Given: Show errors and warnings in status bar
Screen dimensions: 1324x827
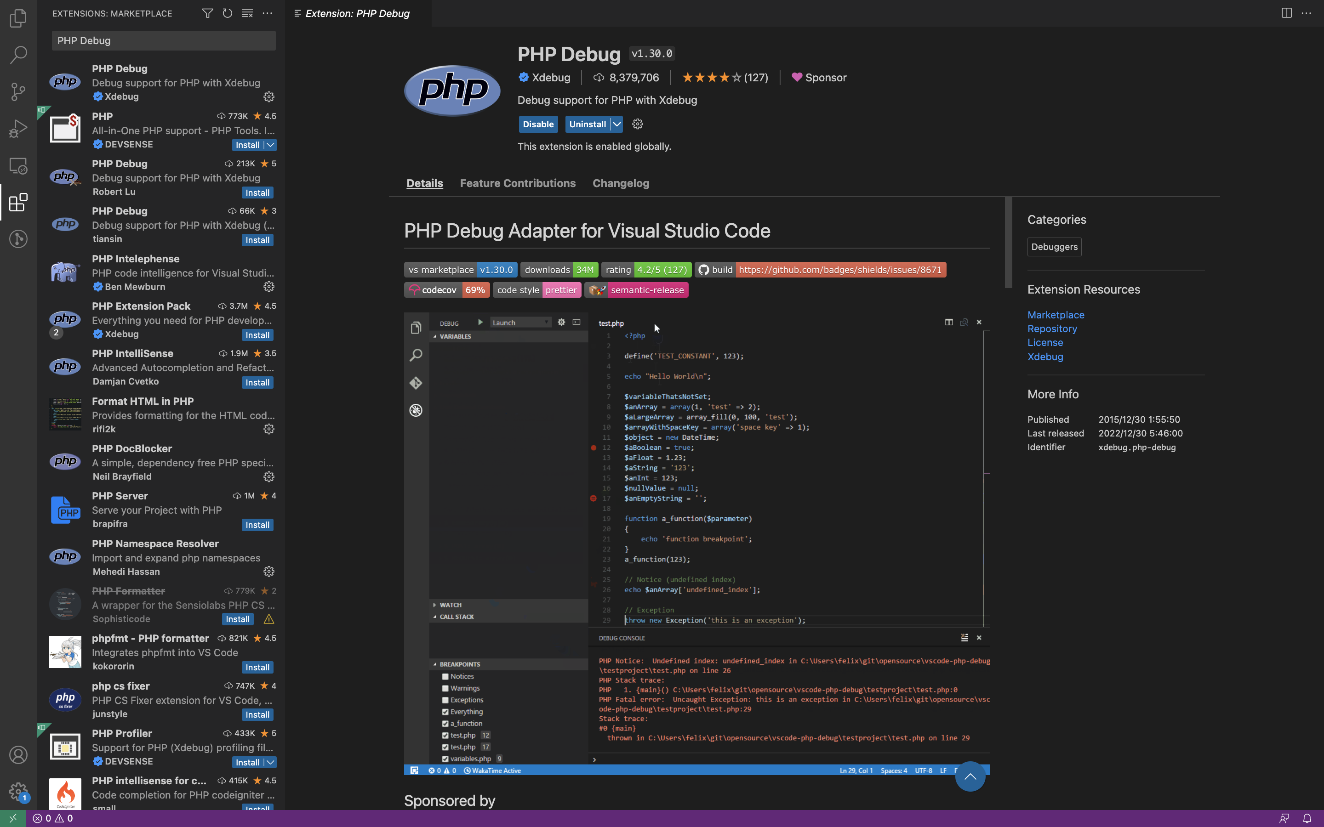Looking at the screenshot, I should [x=52, y=818].
